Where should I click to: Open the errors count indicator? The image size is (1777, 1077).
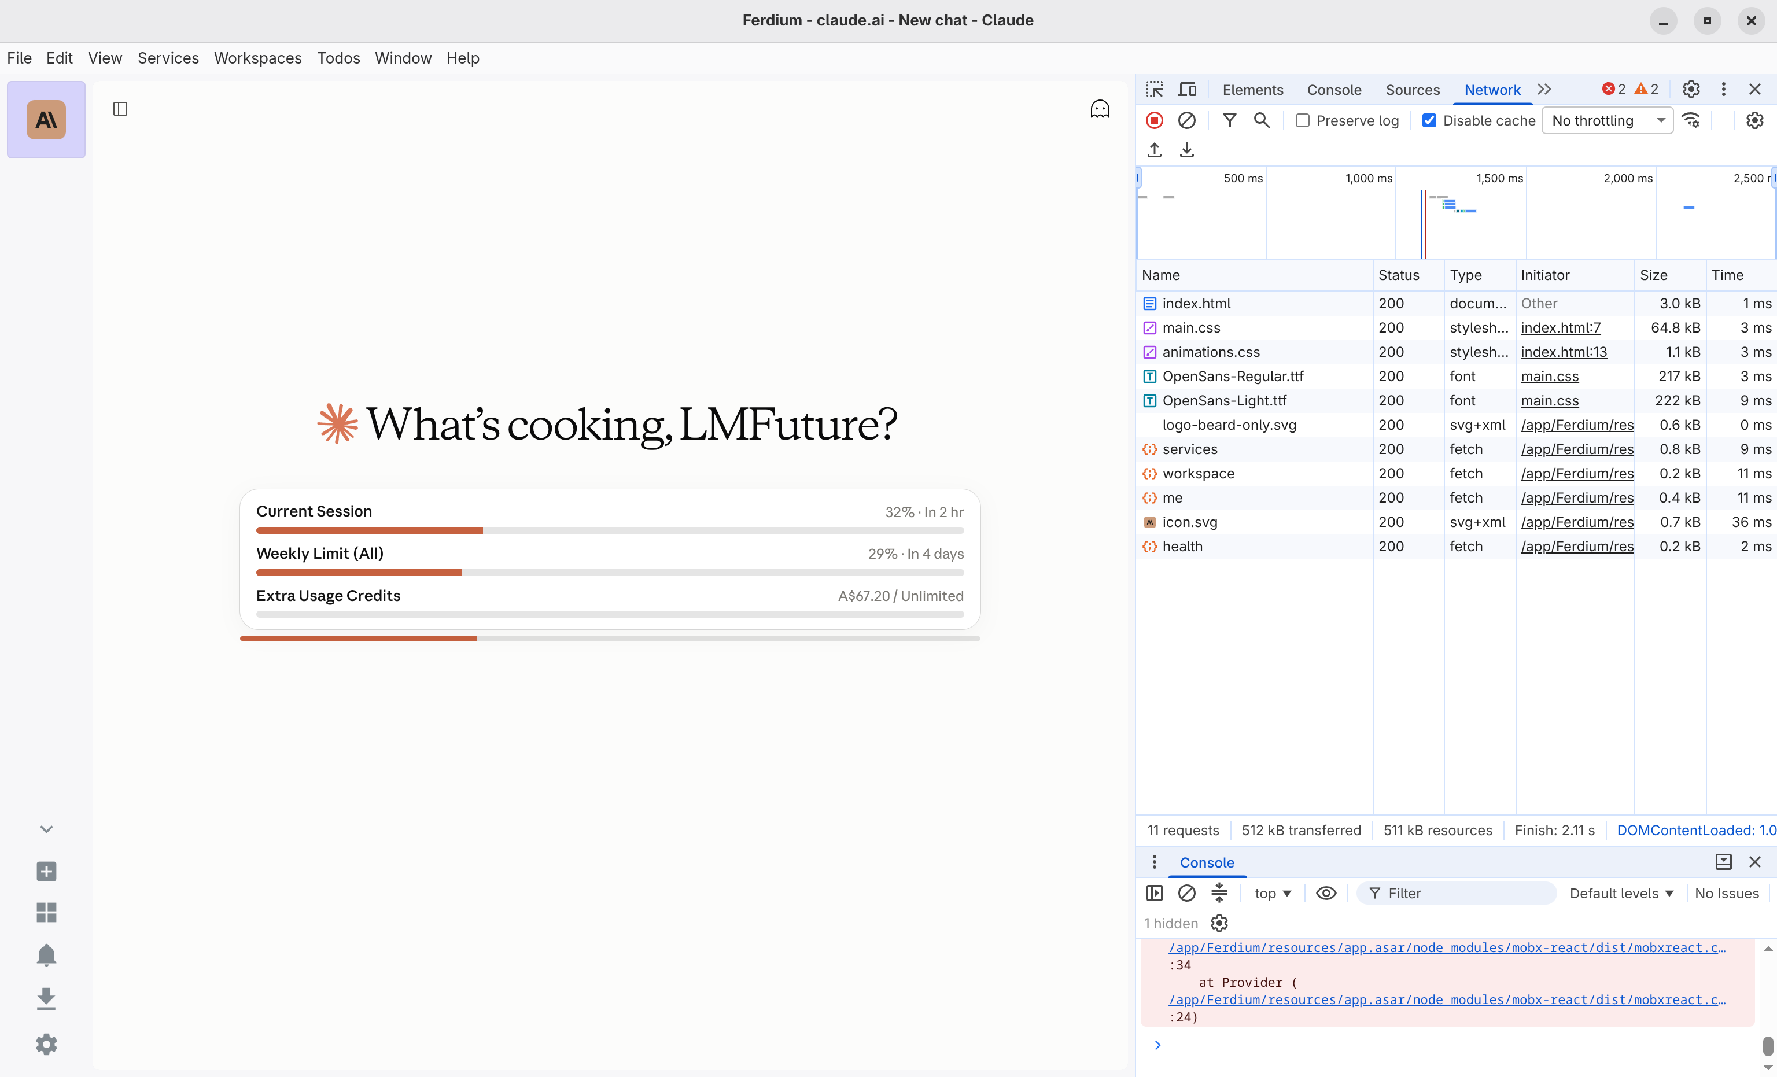coord(1614,88)
